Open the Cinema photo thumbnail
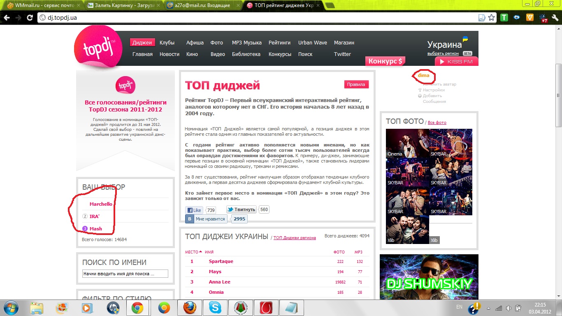 407,144
